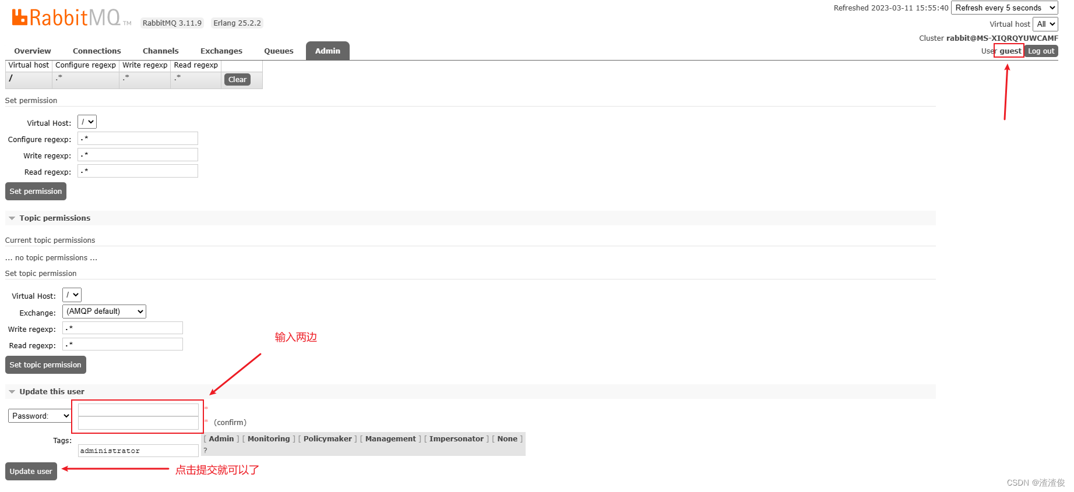Go to the Channels tab
Viewport: 1074px width, 492px height.
[x=161, y=51]
